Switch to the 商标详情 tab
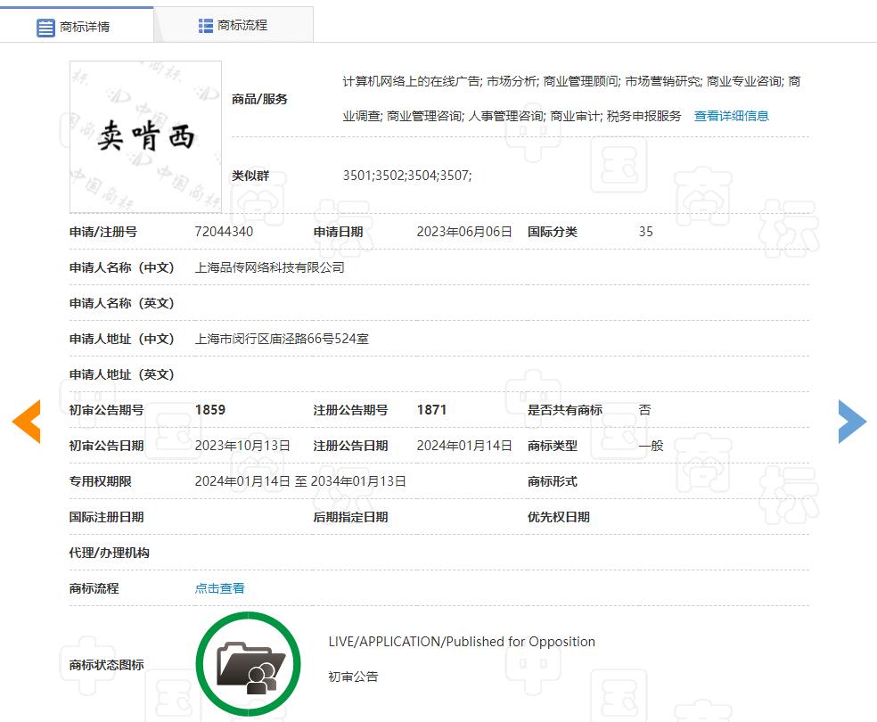This screenshot has height=722, width=877. (85, 25)
